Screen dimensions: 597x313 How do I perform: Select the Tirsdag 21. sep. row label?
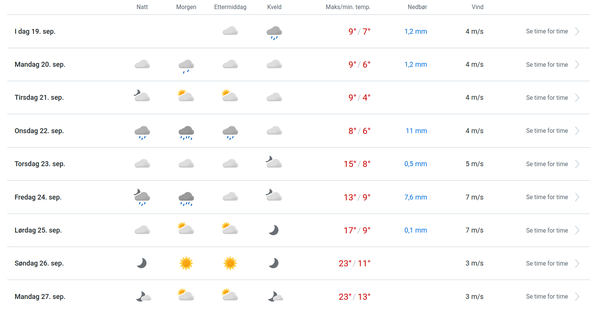(39, 98)
